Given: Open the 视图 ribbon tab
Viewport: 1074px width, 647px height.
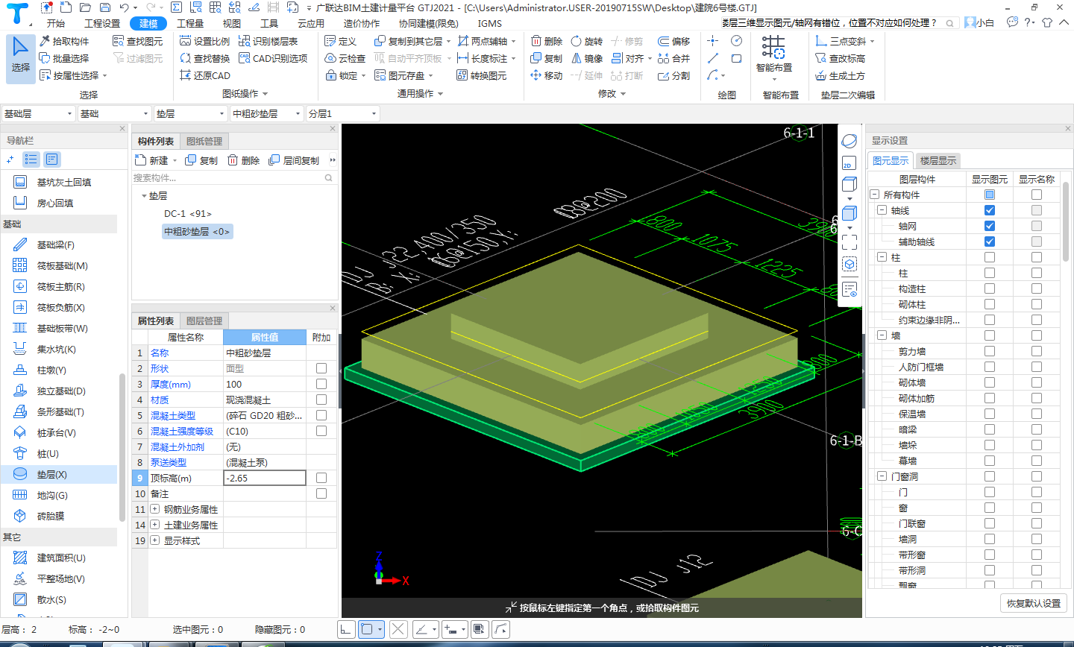Looking at the screenshot, I should click(x=232, y=23).
